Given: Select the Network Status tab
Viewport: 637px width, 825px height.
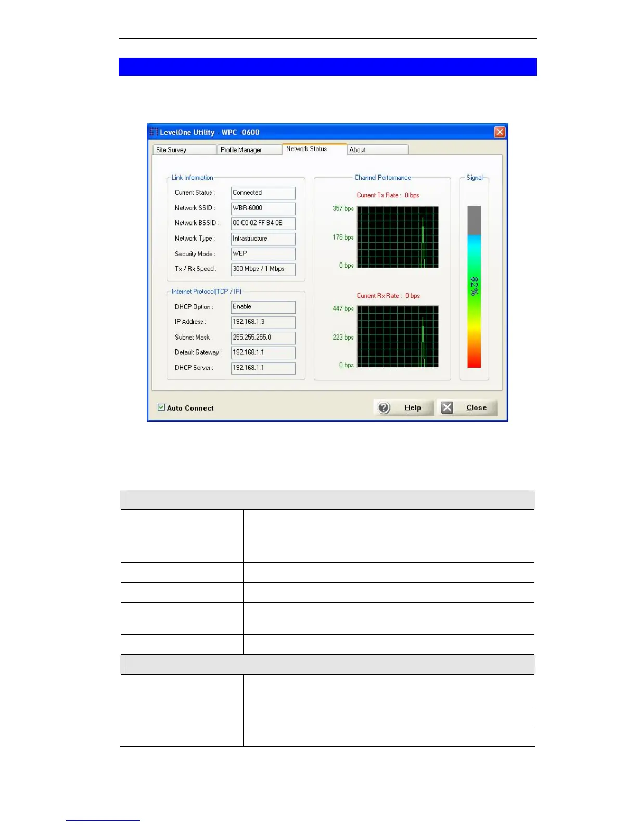Looking at the screenshot, I should click(x=314, y=149).
